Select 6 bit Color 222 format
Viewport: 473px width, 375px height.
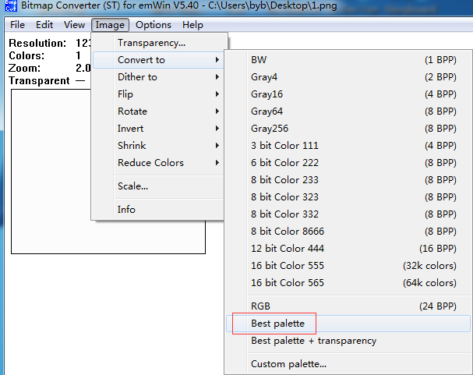(348, 163)
